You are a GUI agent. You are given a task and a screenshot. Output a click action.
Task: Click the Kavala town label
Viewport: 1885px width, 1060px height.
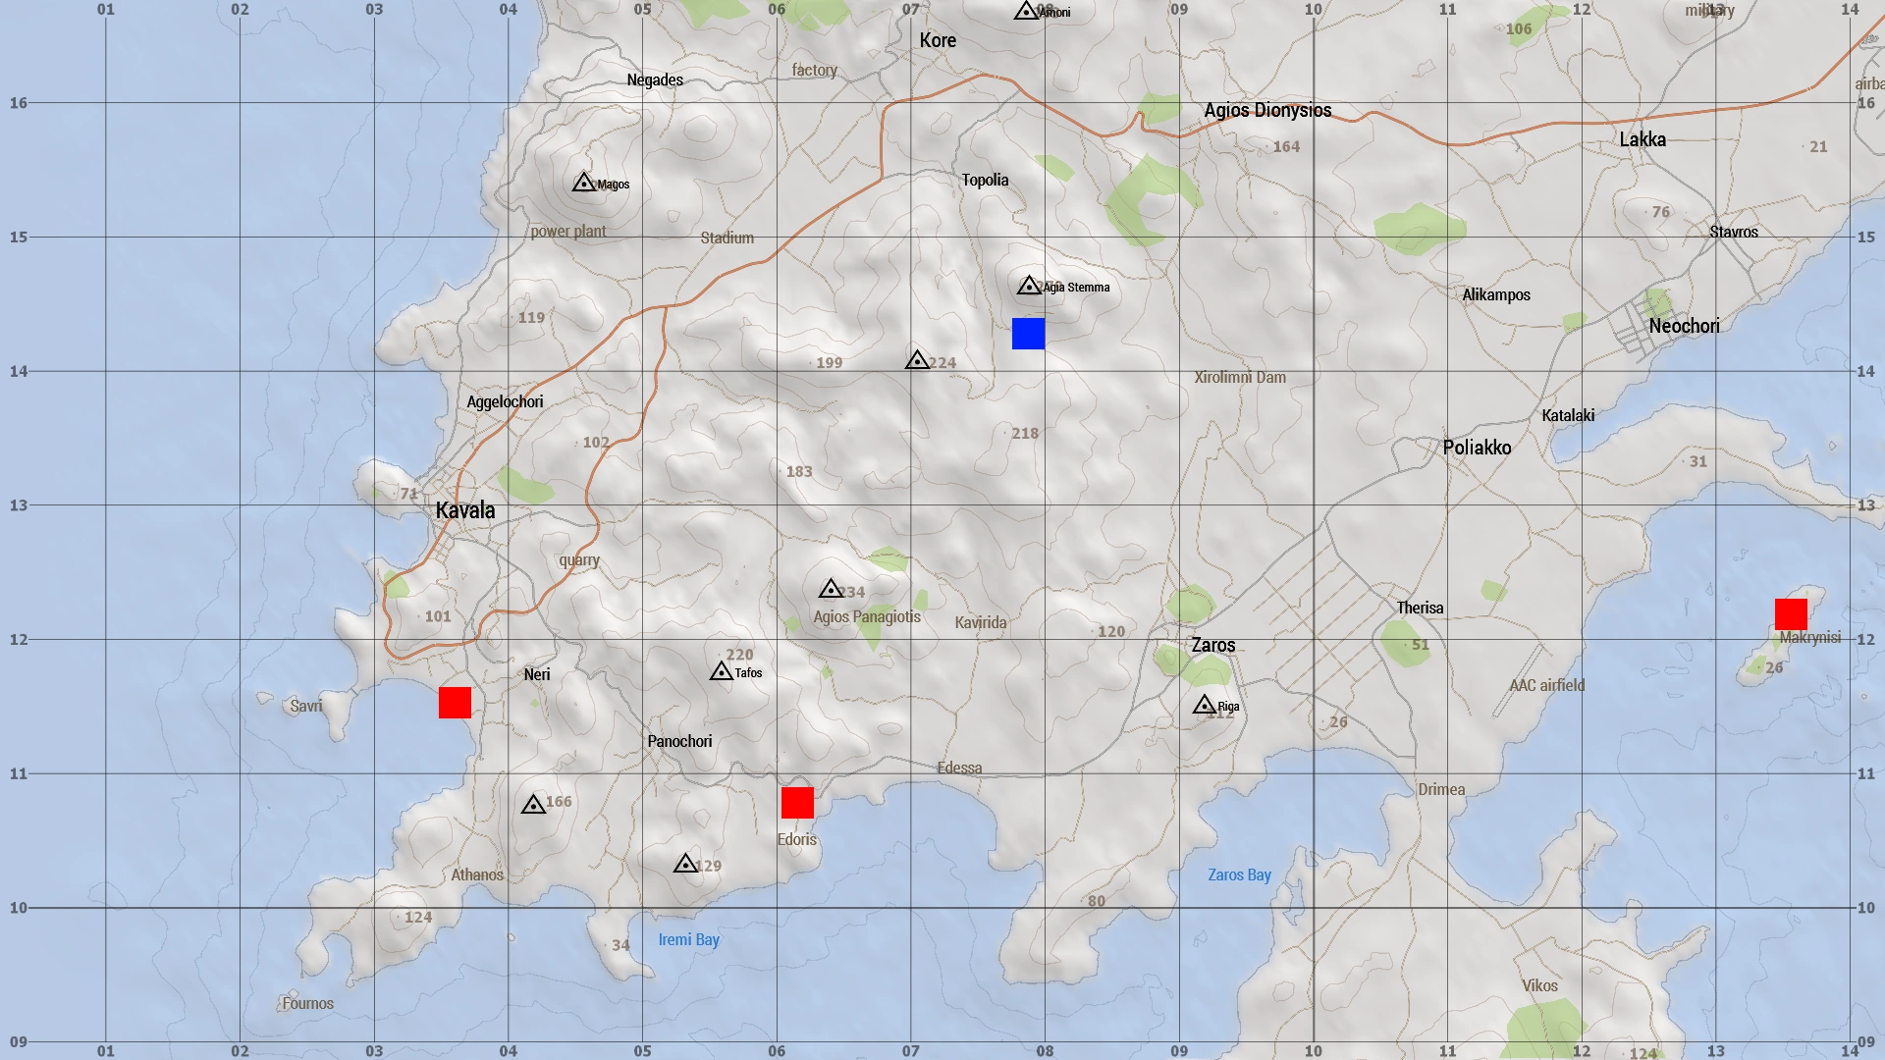pyautogui.click(x=465, y=510)
